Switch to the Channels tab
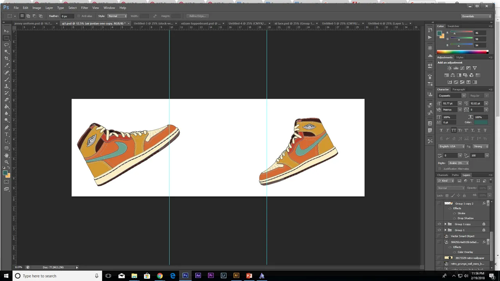This screenshot has height=281, width=500. [x=443, y=175]
